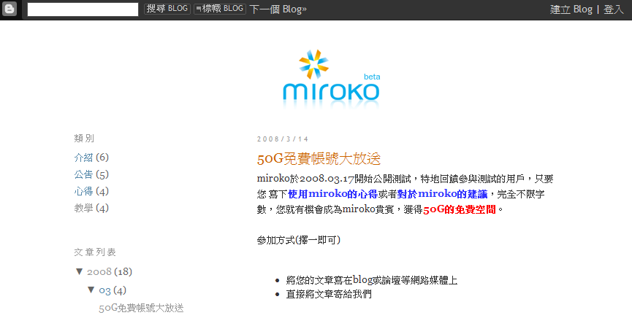Collapse the 2008 archive triangle
This screenshot has height=318, width=632.
[79, 271]
